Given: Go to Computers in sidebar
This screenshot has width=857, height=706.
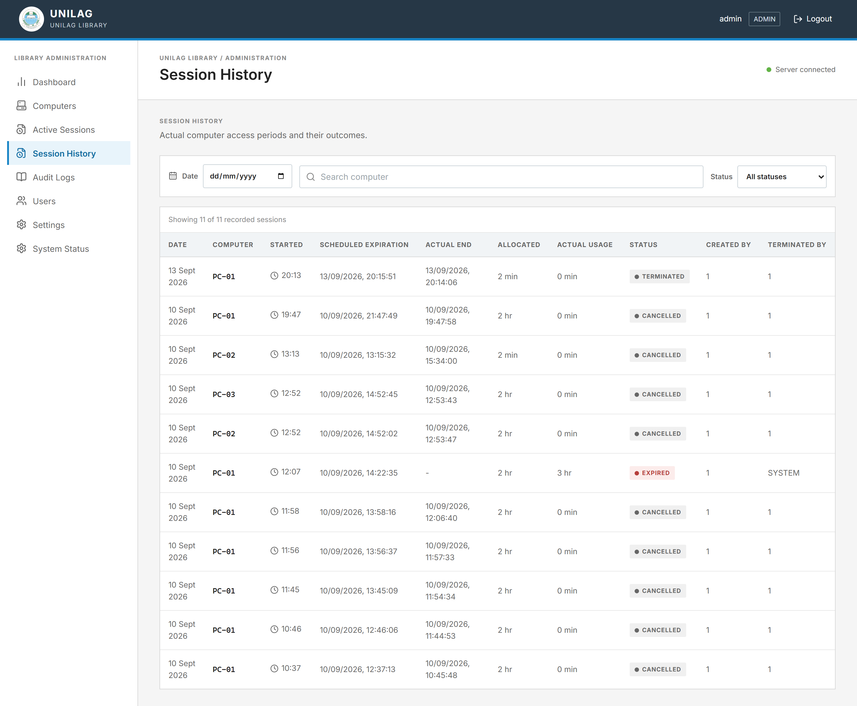Looking at the screenshot, I should coord(69,106).
